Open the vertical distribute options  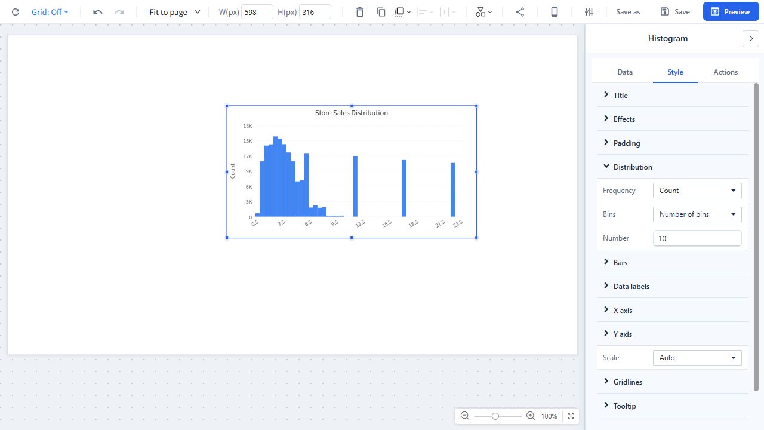pyautogui.click(x=448, y=12)
